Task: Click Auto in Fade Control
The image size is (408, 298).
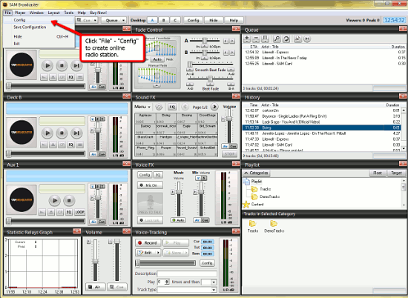Action: (x=157, y=59)
